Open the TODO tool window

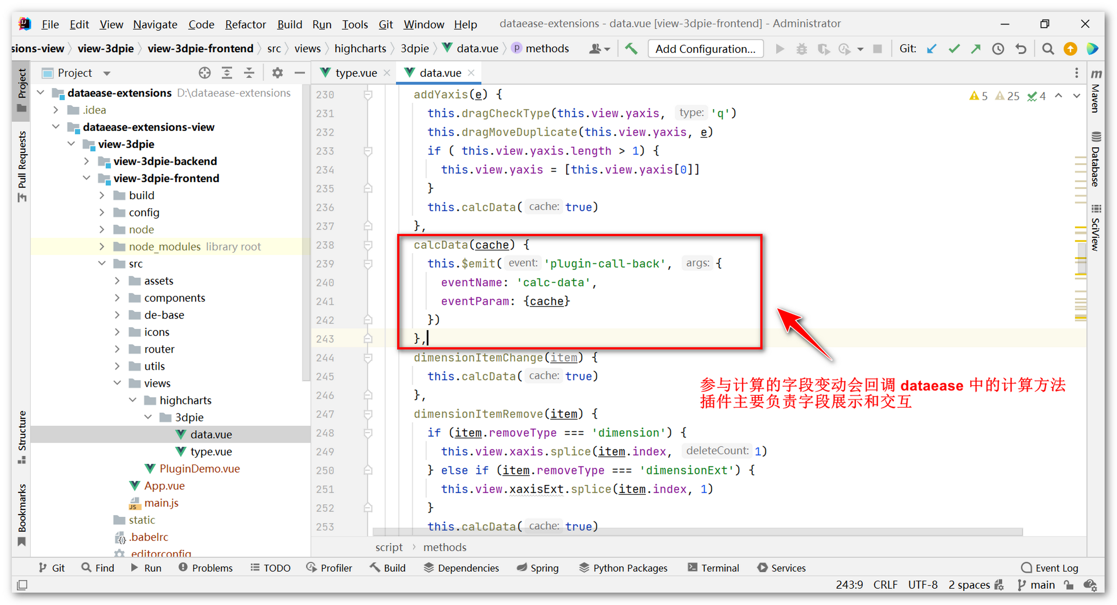[x=271, y=568]
